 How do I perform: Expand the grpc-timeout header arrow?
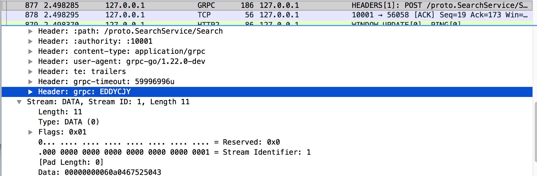(x=30, y=82)
